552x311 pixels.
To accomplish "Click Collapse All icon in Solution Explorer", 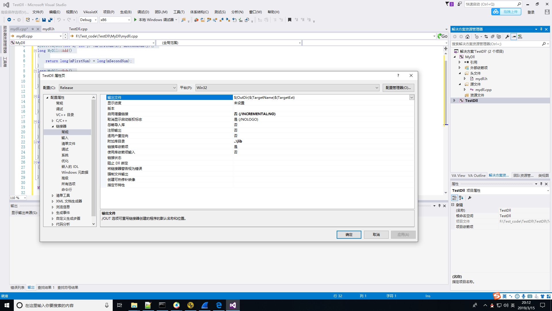I will coord(492,37).
